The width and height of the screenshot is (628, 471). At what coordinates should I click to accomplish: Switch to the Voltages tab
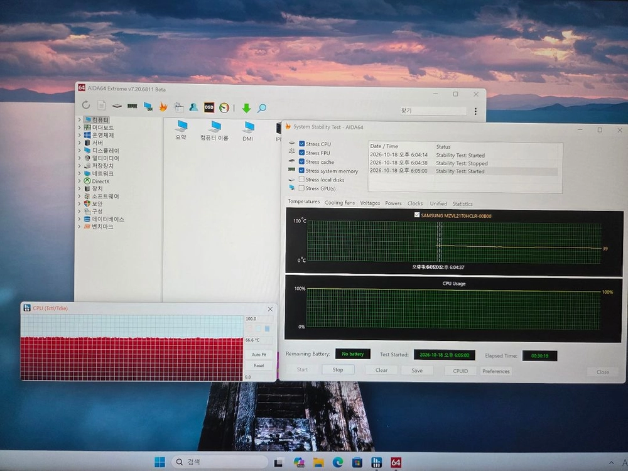370,203
